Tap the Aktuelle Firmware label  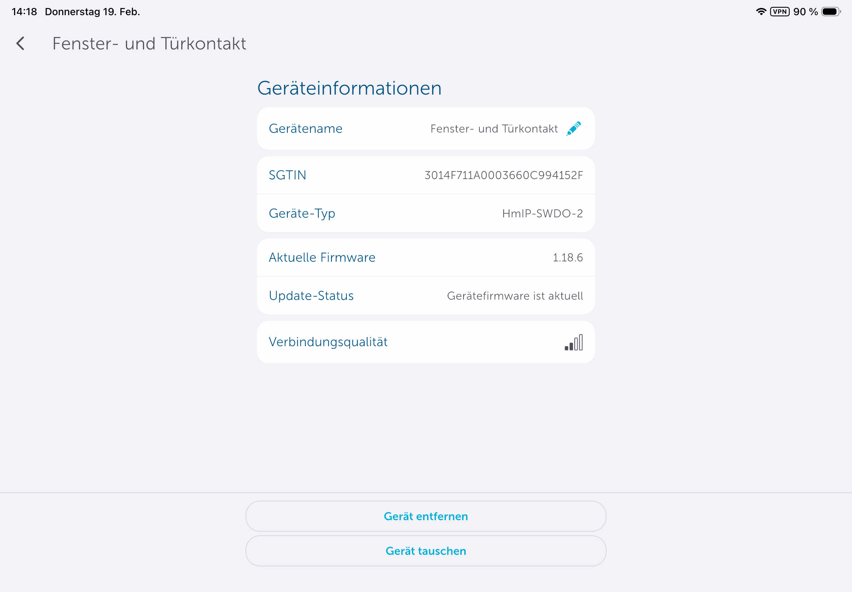[322, 257]
